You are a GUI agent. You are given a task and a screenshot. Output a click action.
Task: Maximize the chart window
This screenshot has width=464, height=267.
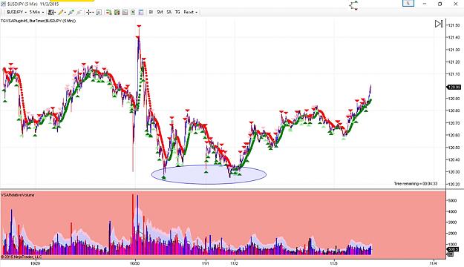point(440,4)
